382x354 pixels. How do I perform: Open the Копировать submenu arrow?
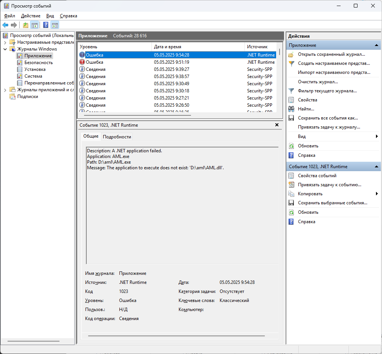click(x=377, y=194)
